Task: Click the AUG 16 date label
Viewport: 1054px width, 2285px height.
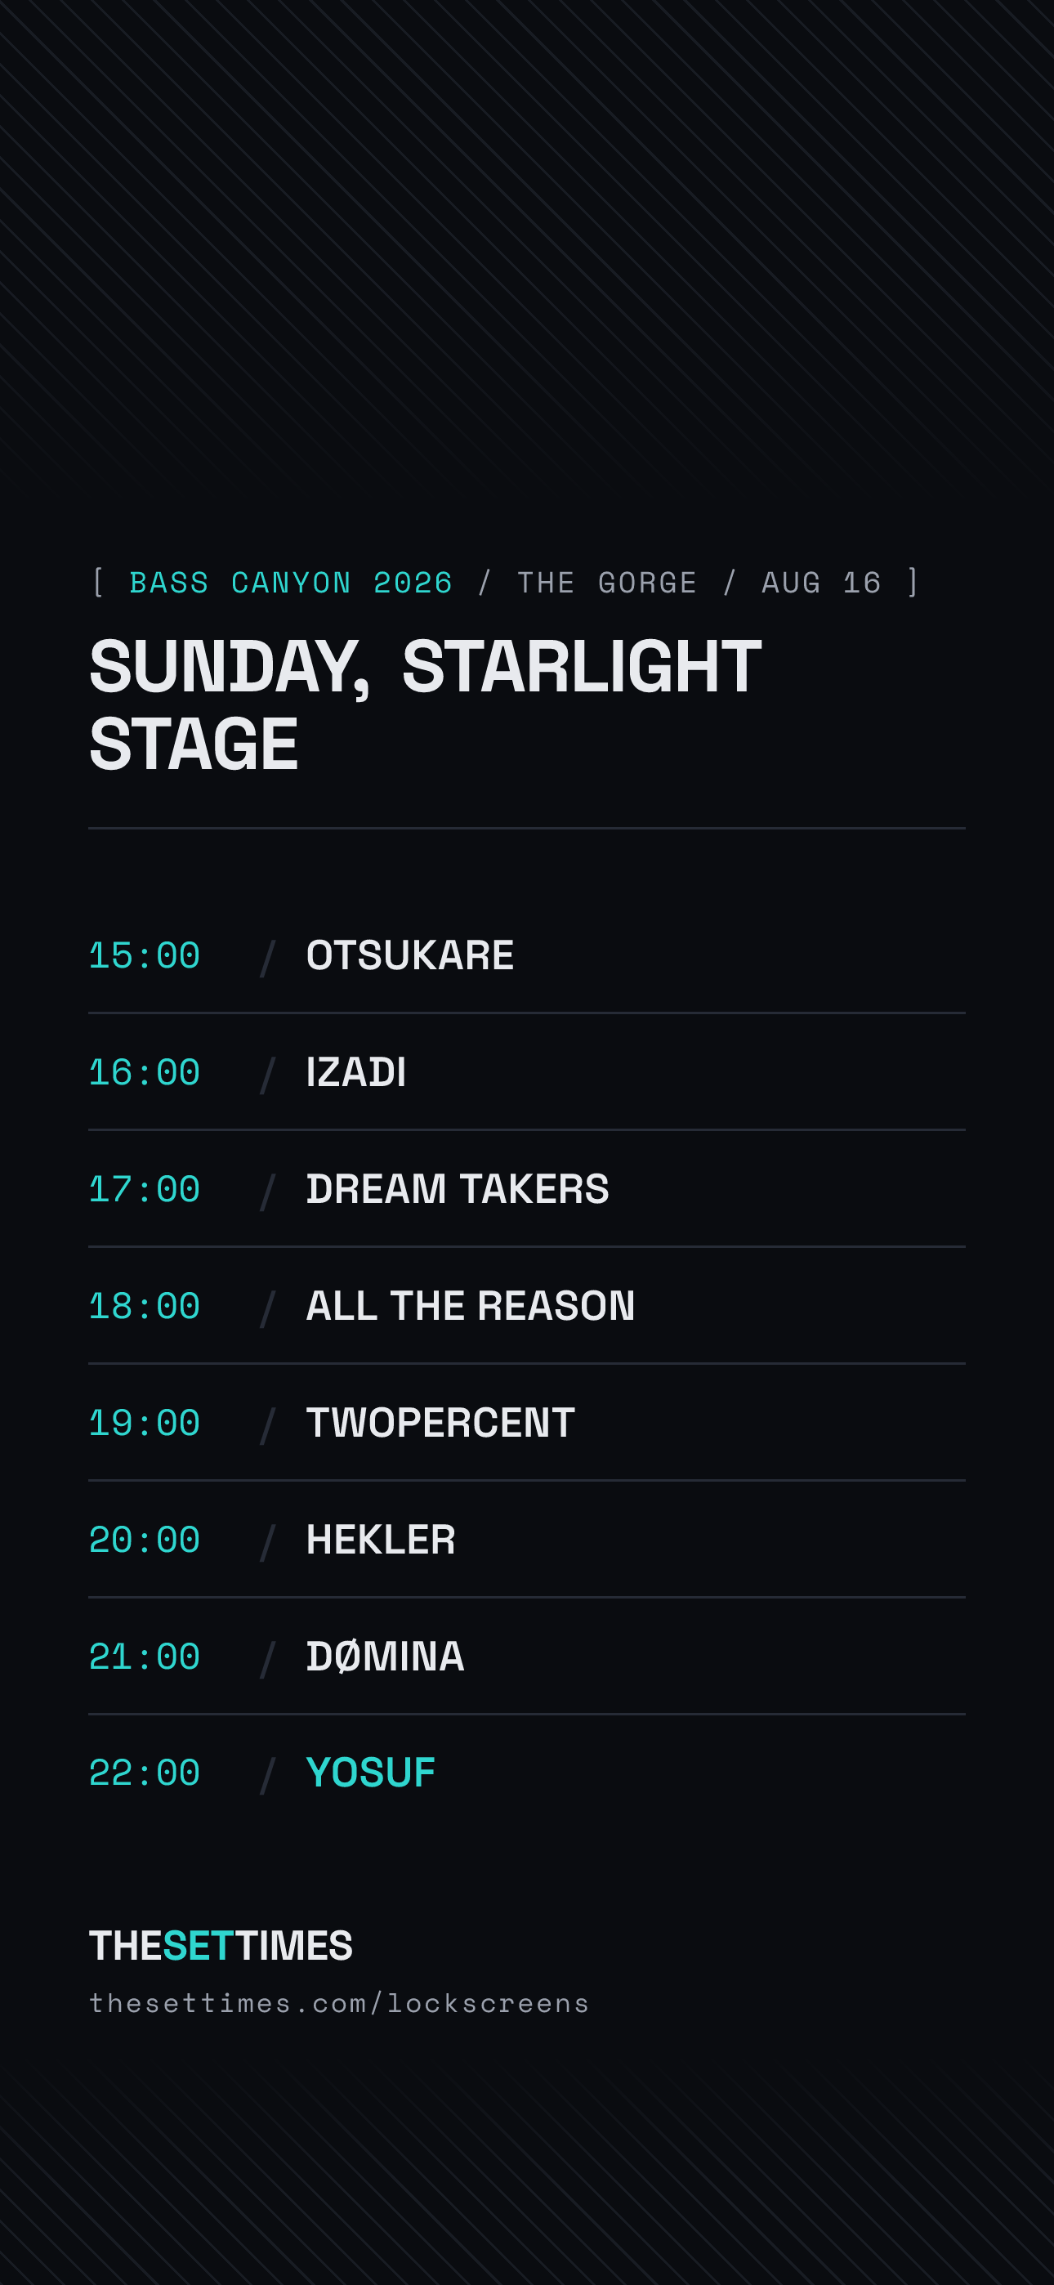Action: point(822,583)
